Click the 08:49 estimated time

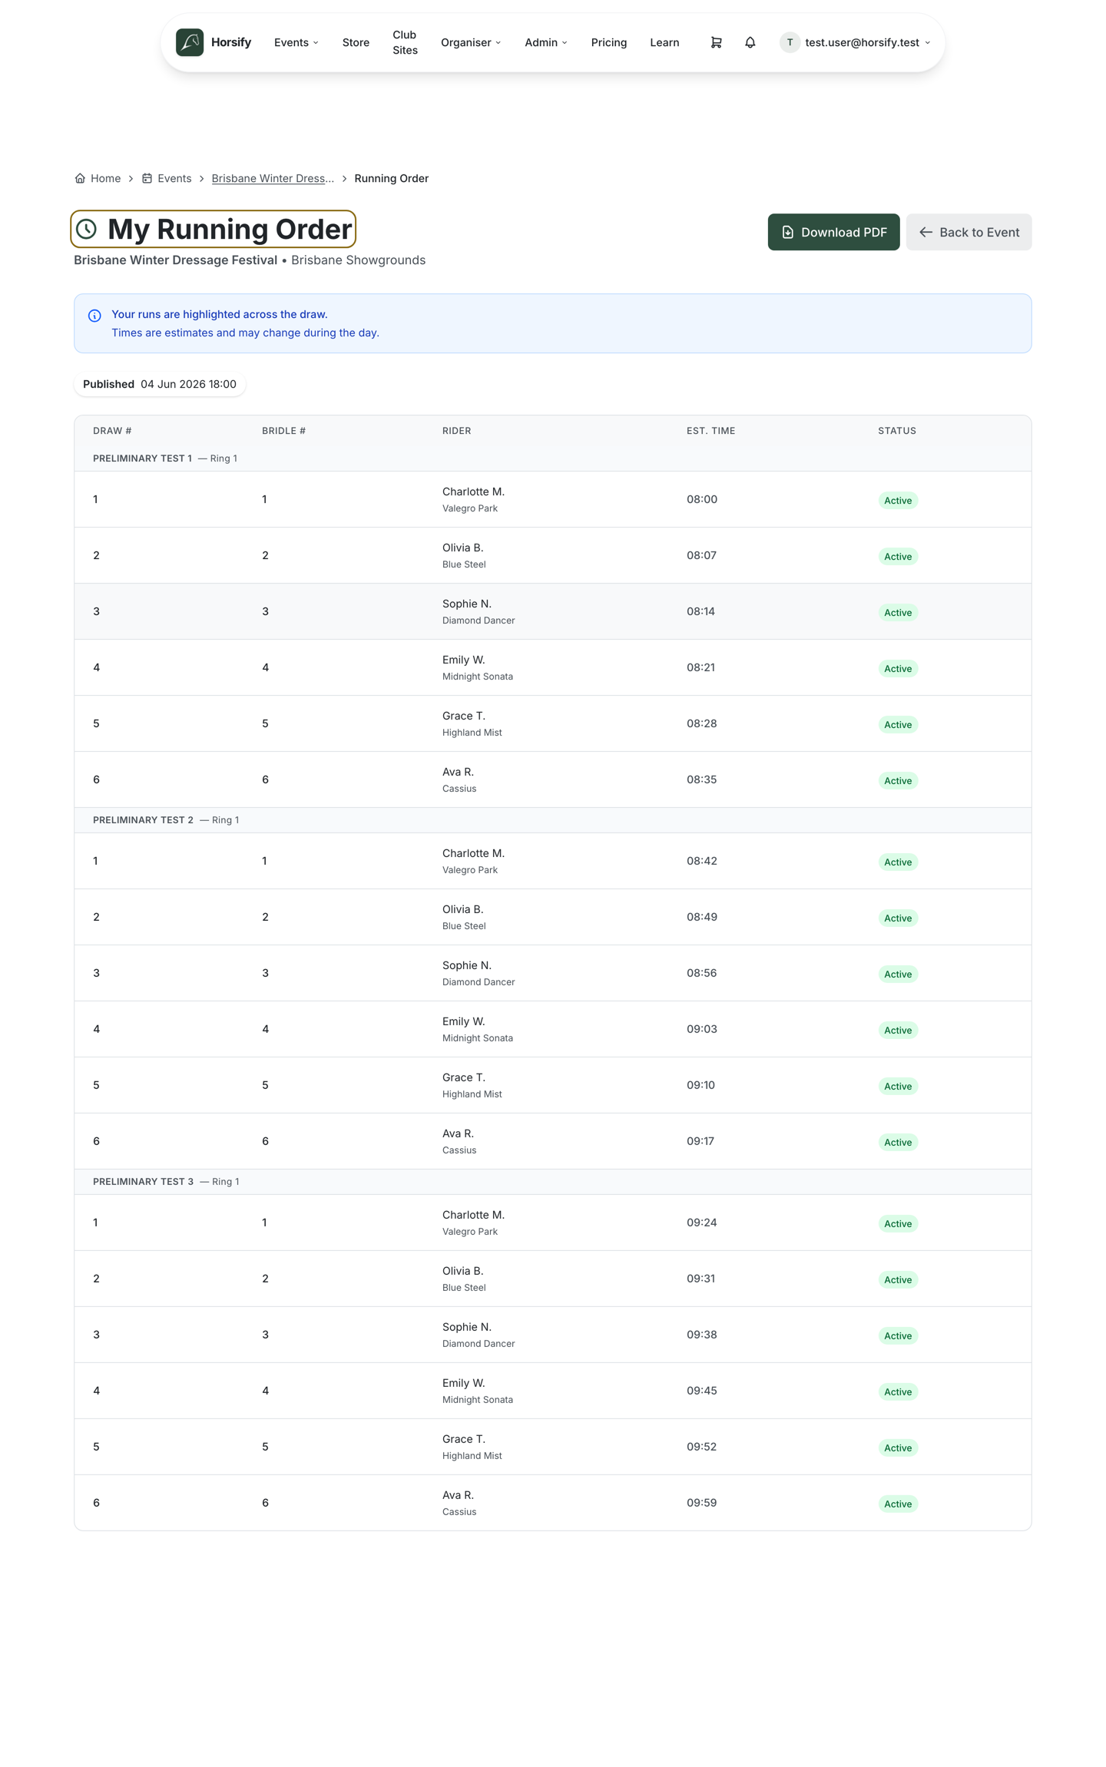[701, 917]
